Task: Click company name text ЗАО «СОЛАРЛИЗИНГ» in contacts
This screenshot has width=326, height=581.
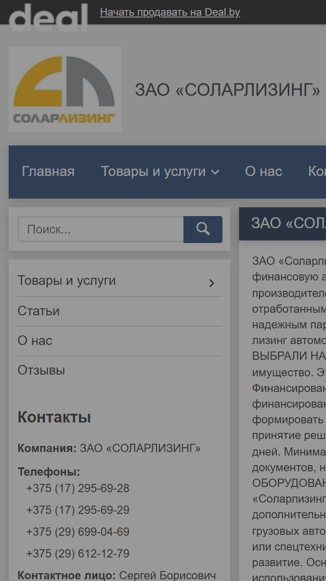Action: click(140, 449)
